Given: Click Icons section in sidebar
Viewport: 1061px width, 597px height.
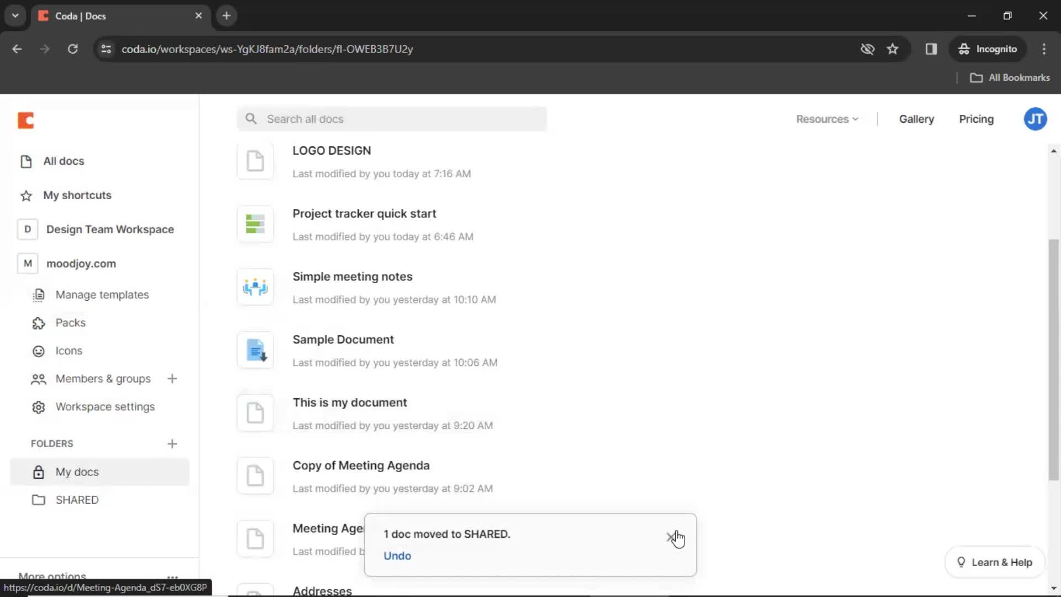Looking at the screenshot, I should [x=69, y=350].
